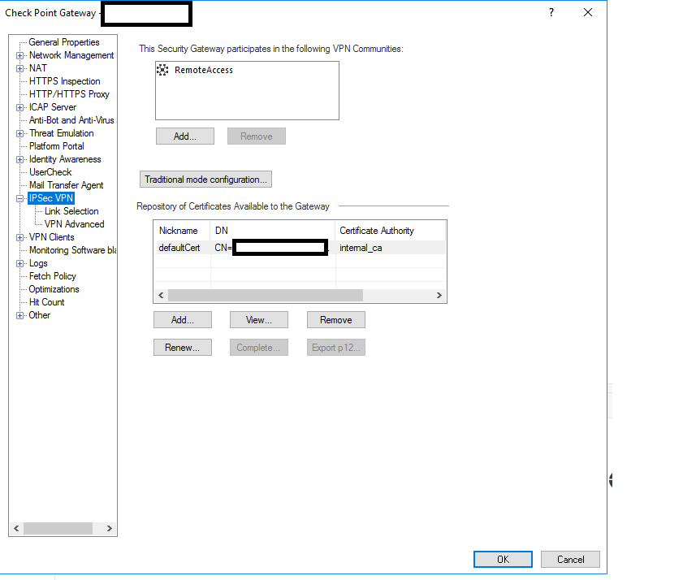Expand the Identity Awareness node
This screenshot has width=683, height=580.
(x=19, y=159)
